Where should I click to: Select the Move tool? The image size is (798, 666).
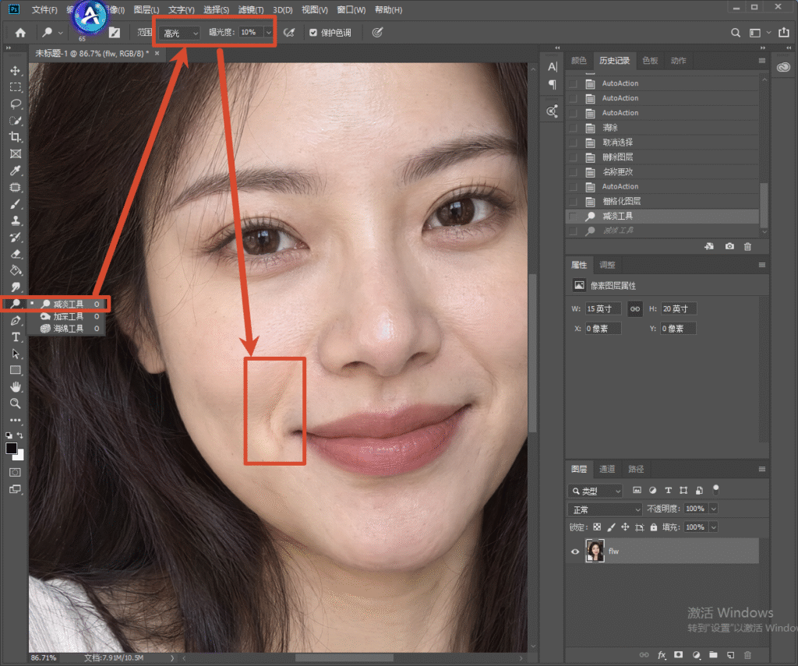point(16,71)
